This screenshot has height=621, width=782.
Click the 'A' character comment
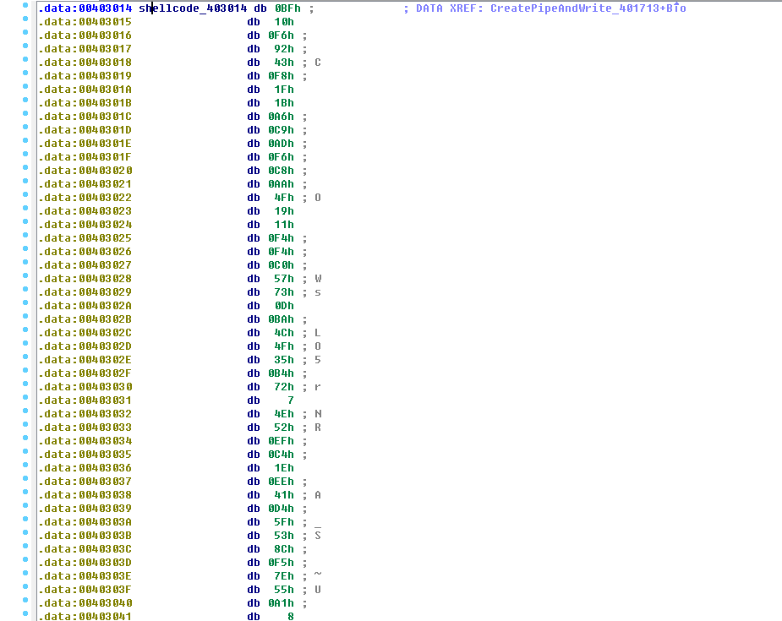[318, 495]
